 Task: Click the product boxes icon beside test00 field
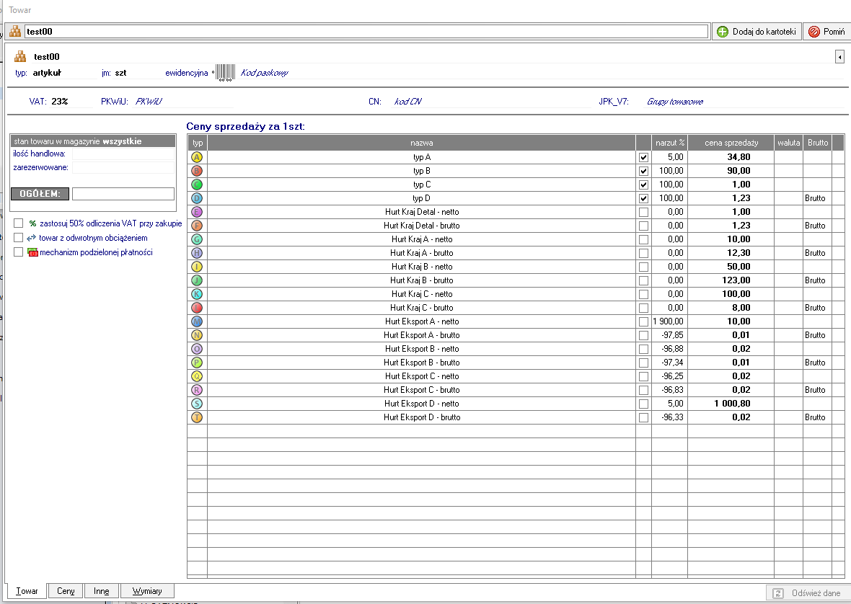click(x=15, y=32)
